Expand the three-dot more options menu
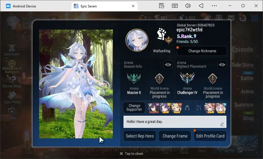 point(214,6)
